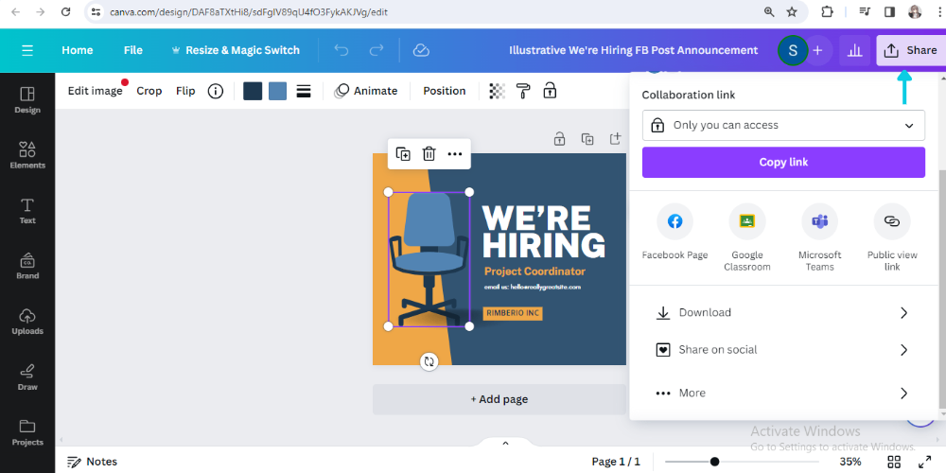Delete the selected element with trash icon
Viewport: 946px width, 473px height.
tap(429, 154)
